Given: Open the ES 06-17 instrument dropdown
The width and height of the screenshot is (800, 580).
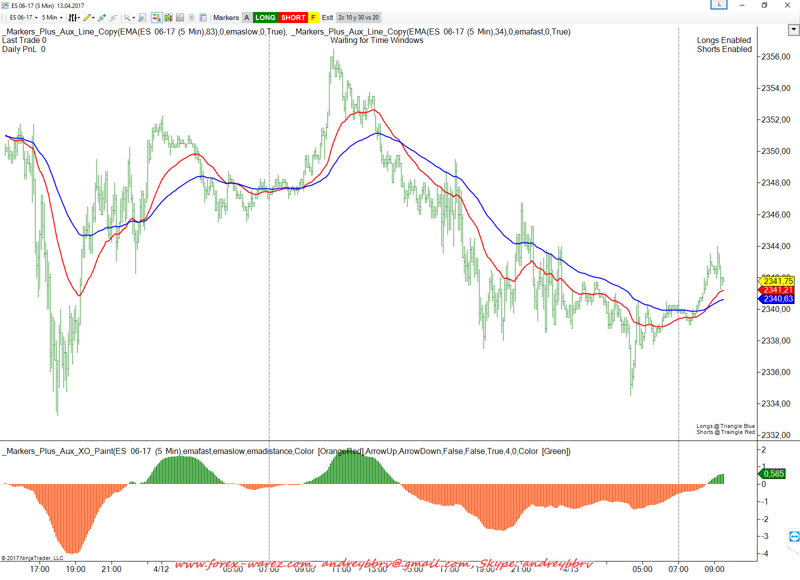Looking at the screenshot, I should 23,17.
